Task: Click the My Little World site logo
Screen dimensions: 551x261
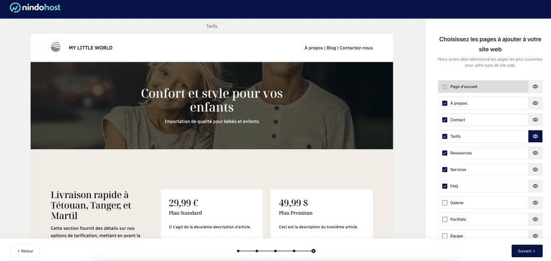Action: (56, 48)
